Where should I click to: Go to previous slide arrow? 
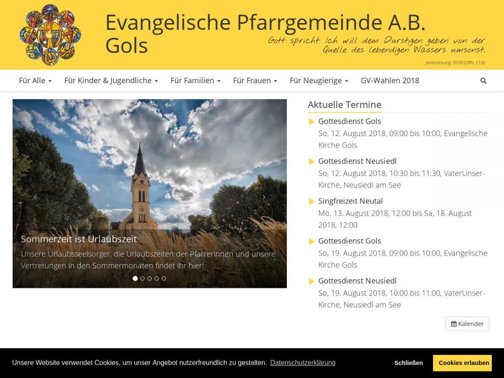point(35,197)
